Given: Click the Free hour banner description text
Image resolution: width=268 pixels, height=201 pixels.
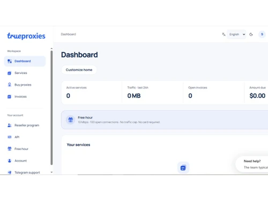Looking at the screenshot, I should (119, 122).
